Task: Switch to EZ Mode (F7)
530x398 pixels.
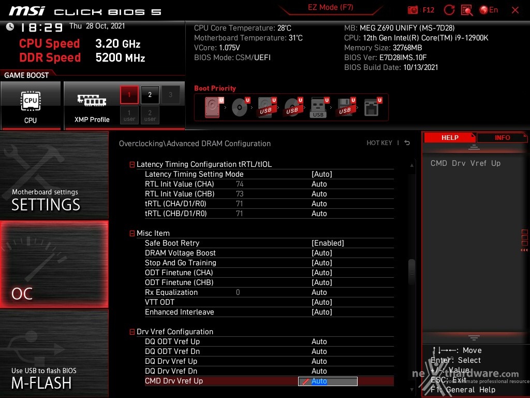Action: pos(330,7)
